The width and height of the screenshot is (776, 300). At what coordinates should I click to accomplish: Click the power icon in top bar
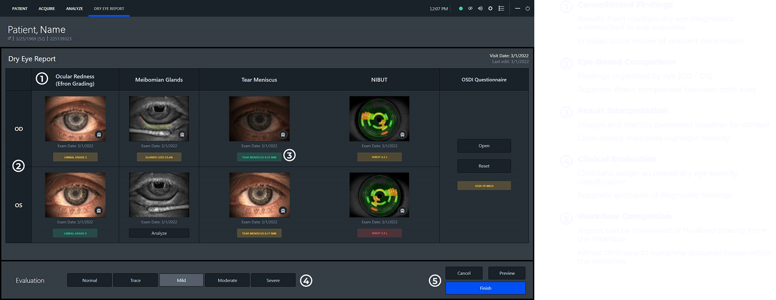coord(527,8)
